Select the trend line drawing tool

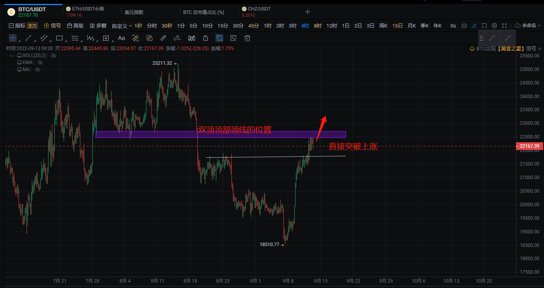(x=28, y=38)
